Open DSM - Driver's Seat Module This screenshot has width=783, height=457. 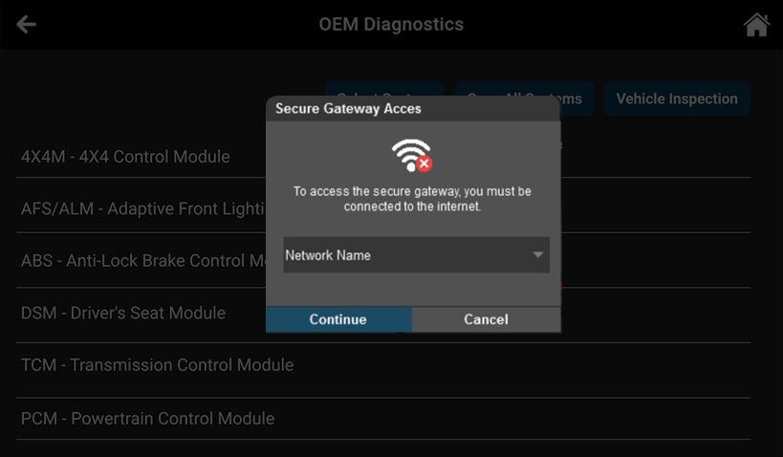click(123, 313)
